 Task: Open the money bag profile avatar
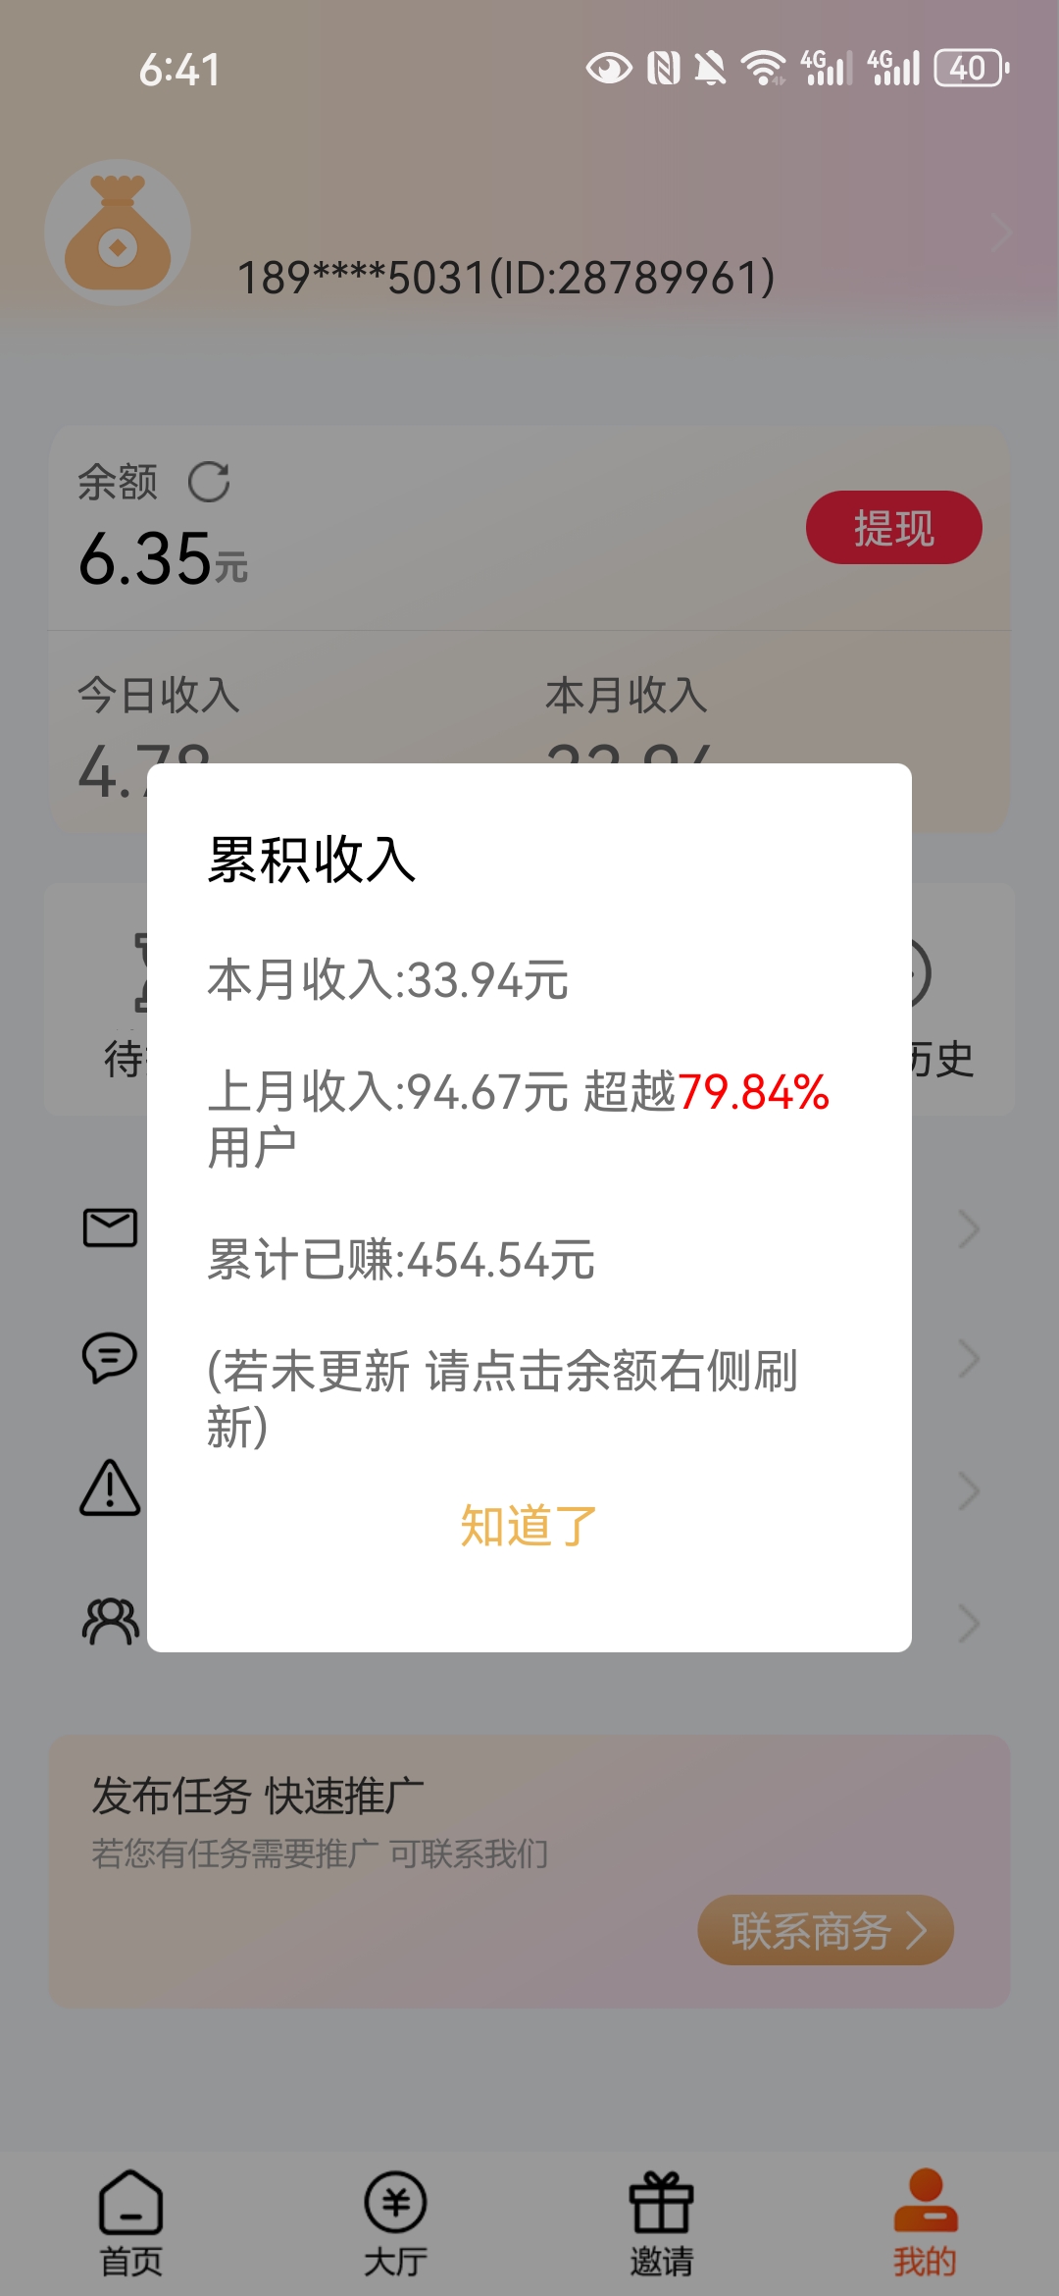118,233
